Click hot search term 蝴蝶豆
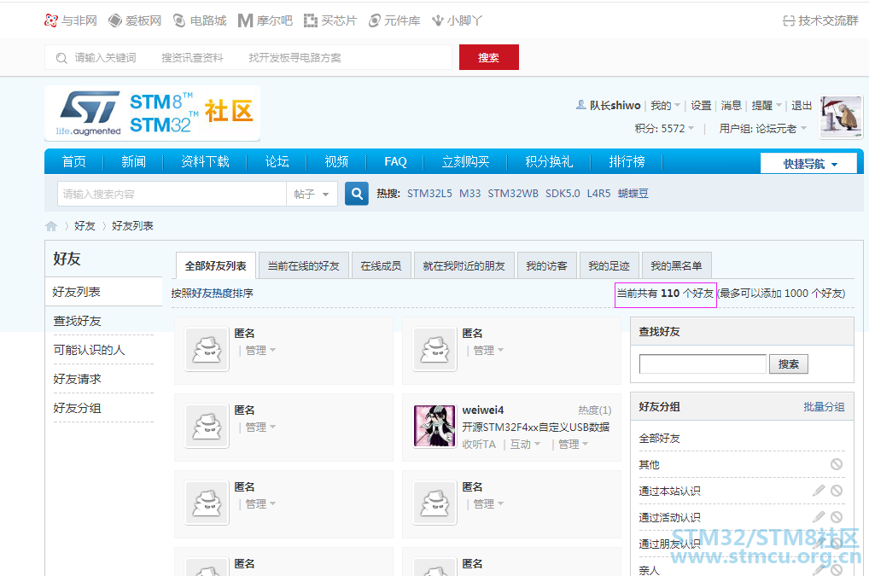869x576 pixels. 633,194
